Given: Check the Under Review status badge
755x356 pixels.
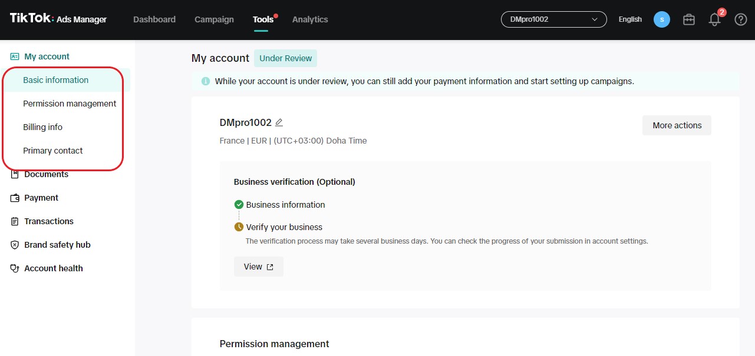Looking at the screenshot, I should click(x=285, y=58).
